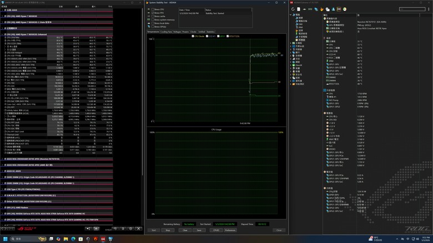This screenshot has width=433, height=243.
Task: Click the HWiNFO network/remote icon at bottom
Action: click(x=88, y=229)
